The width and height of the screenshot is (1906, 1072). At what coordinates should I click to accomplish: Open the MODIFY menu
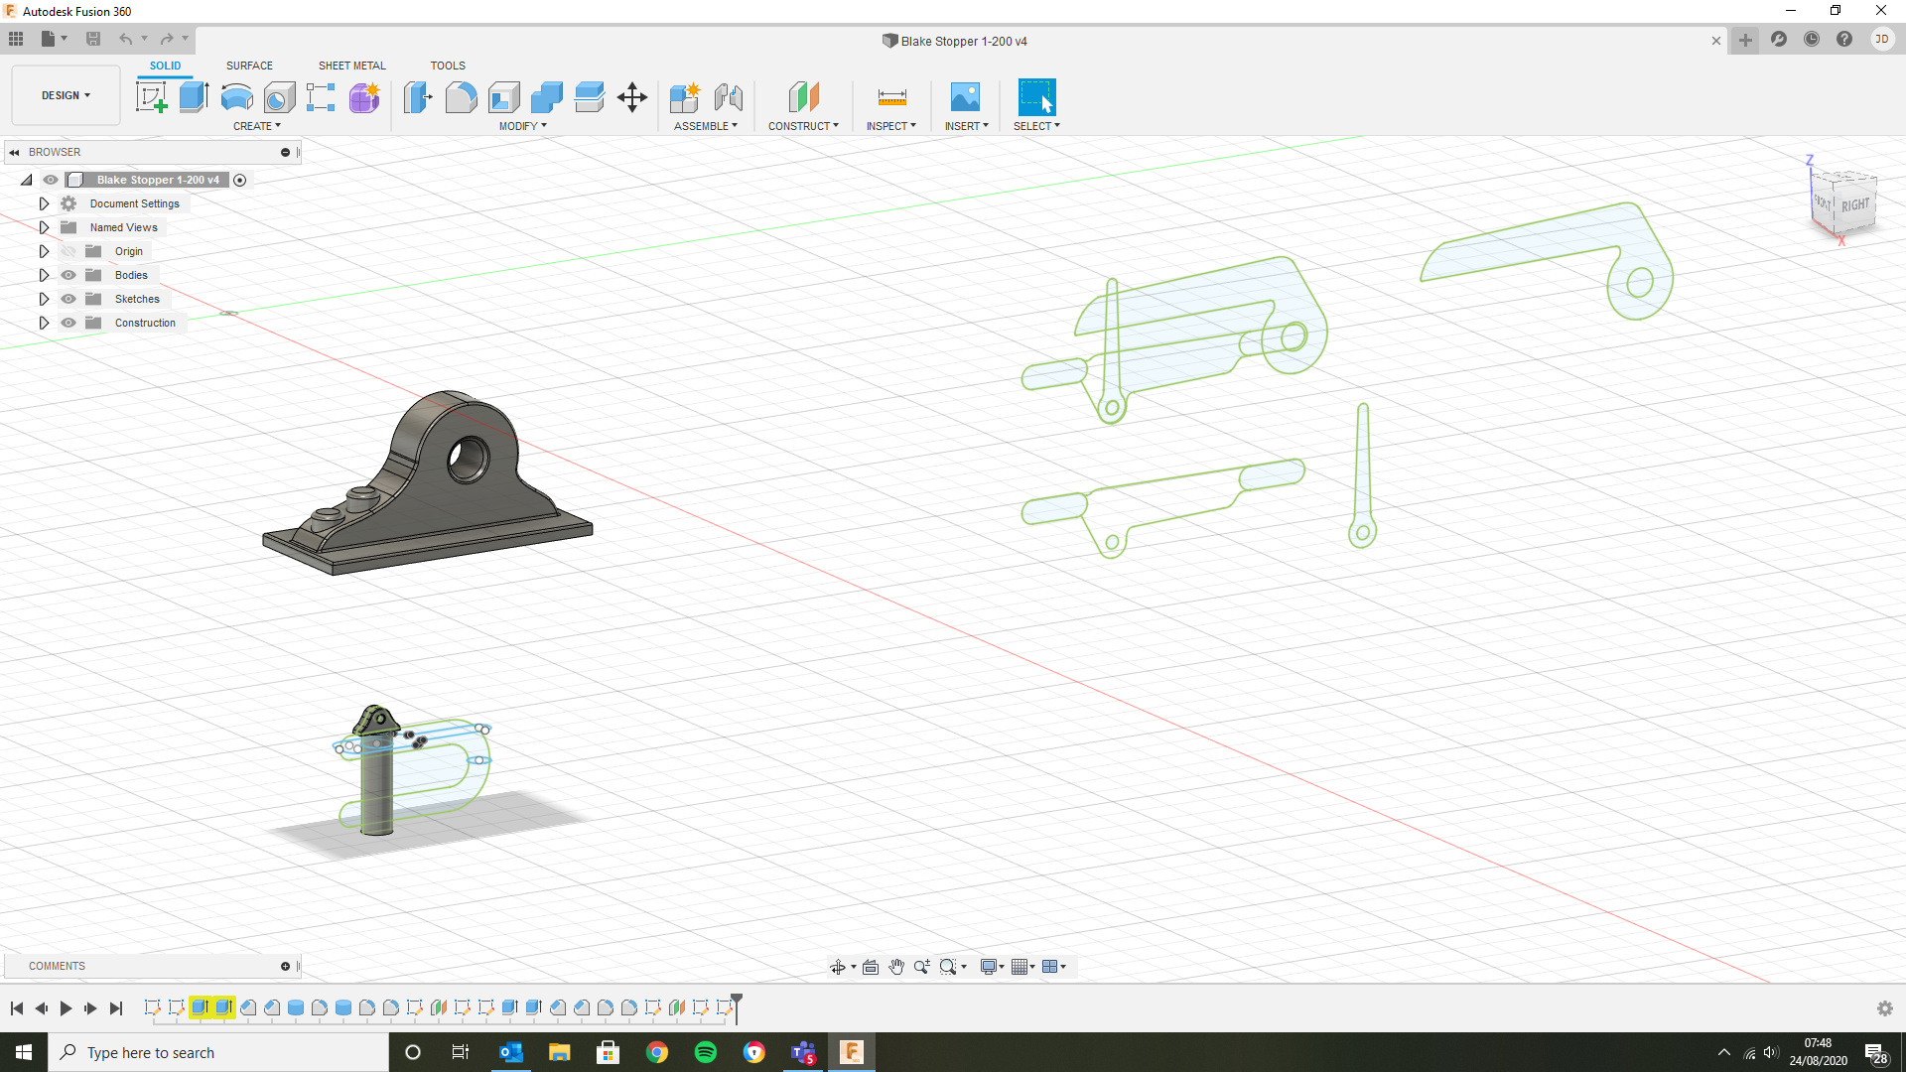522,126
